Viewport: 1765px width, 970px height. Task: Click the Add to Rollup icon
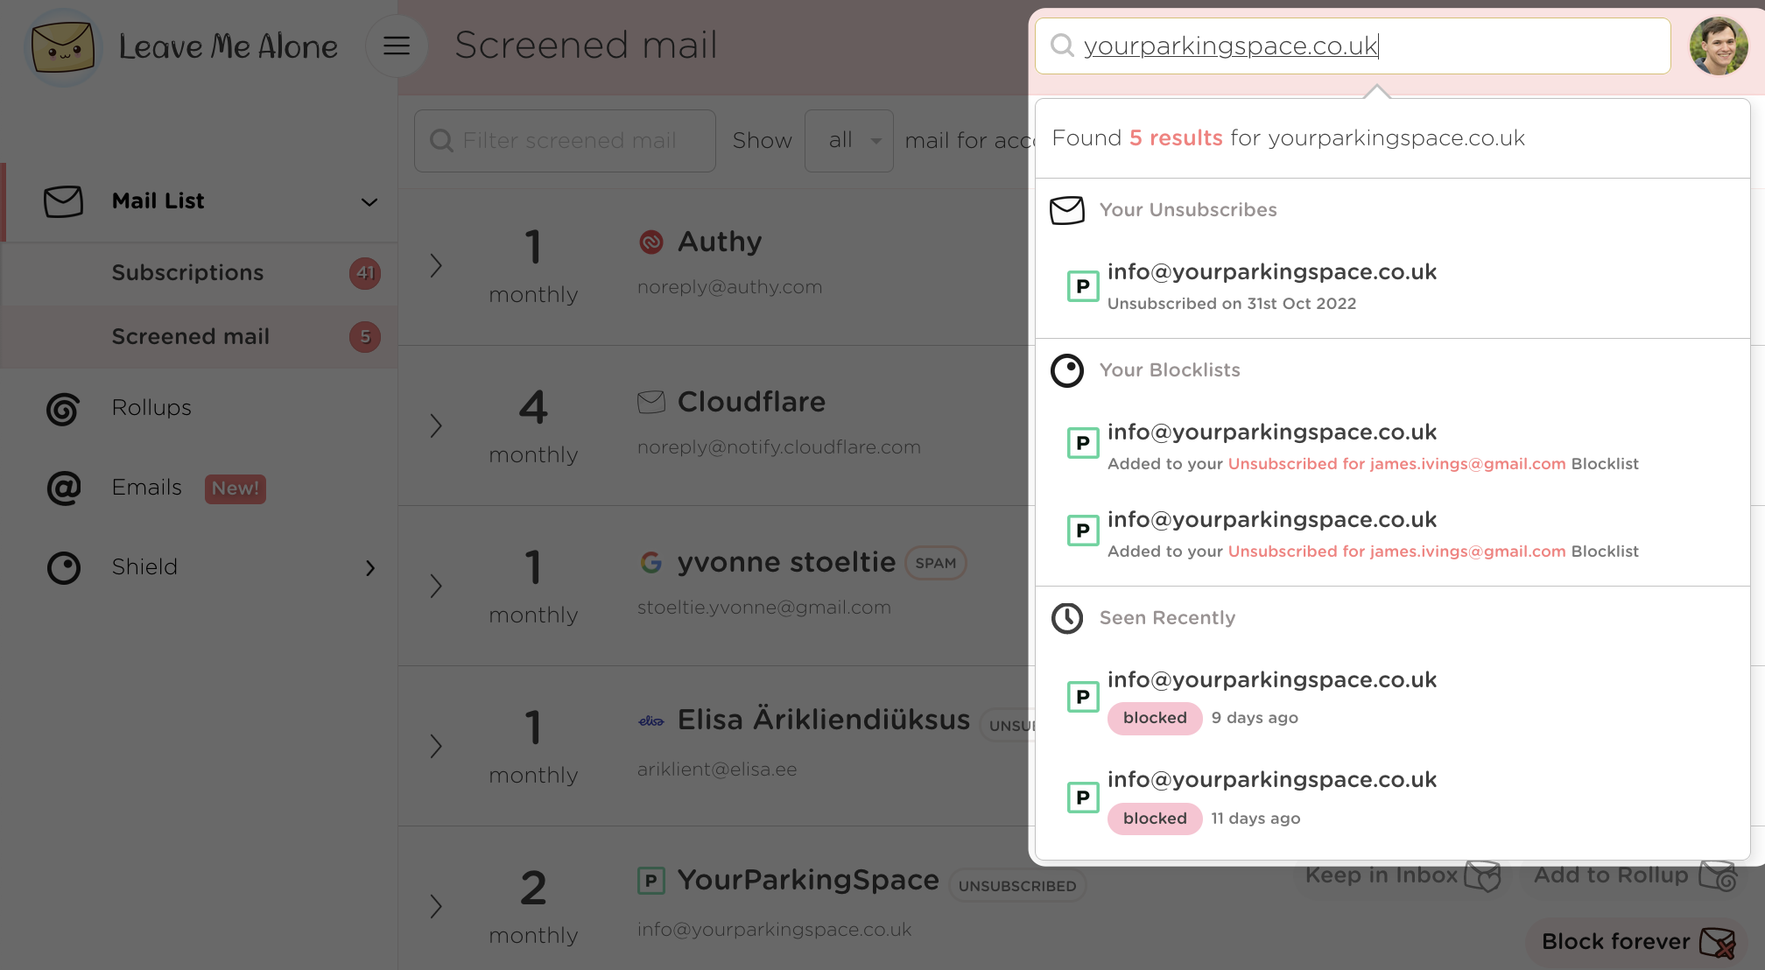[1718, 875]
